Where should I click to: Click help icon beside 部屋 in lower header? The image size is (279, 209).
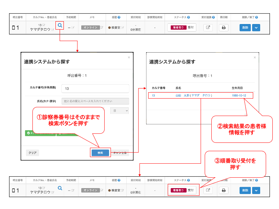point(119,180)
